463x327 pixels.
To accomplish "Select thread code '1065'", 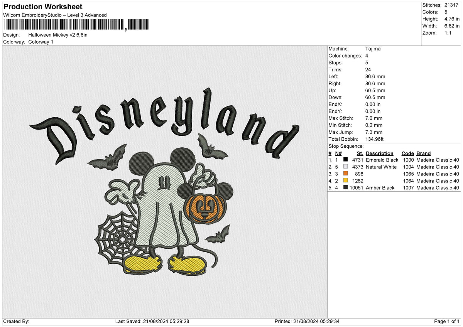I will [x=408, y=174].
